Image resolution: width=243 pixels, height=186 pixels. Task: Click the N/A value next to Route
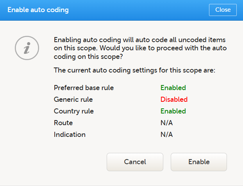(x=166, y=123)
